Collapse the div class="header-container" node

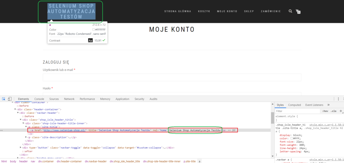15,109
